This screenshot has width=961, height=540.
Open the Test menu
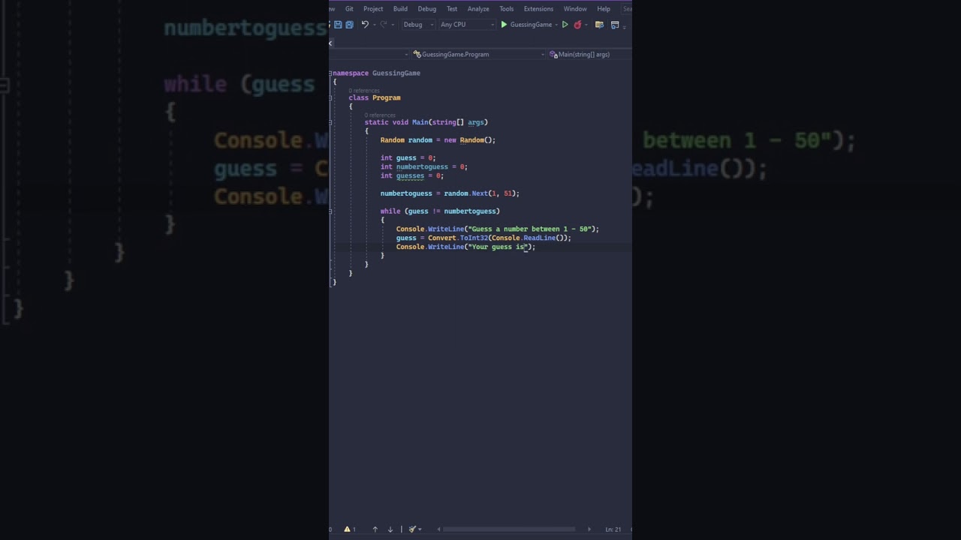(x=452, y=9)
